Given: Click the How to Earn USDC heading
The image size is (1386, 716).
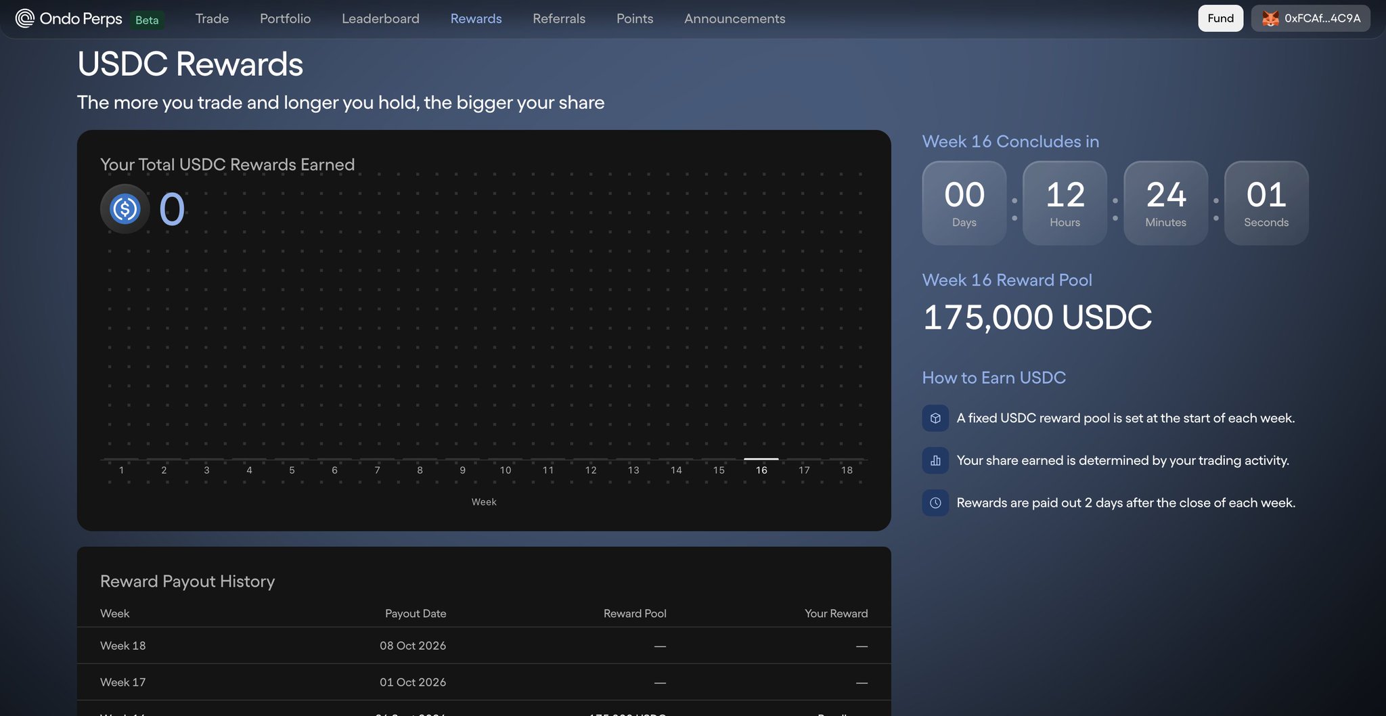Looking at the screenshot, I should tap(994, 378).
